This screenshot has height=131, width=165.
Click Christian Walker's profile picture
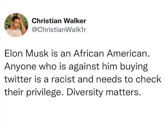(x=16, y=24)
